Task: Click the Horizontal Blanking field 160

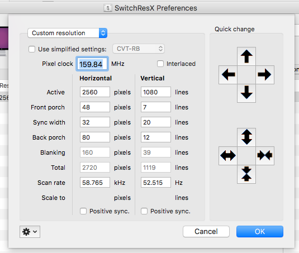Action: pos(95,152)
